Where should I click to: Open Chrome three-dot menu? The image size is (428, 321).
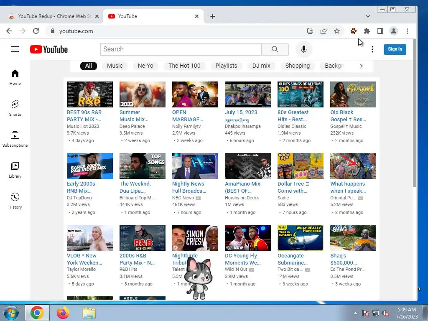coord(407,31)
